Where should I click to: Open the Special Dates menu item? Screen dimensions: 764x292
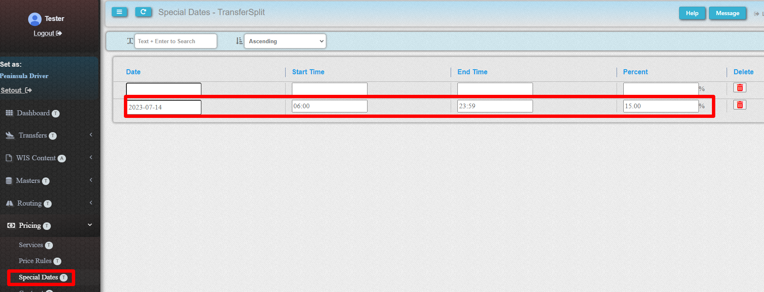pyautogui.click(x=38, y=277)
